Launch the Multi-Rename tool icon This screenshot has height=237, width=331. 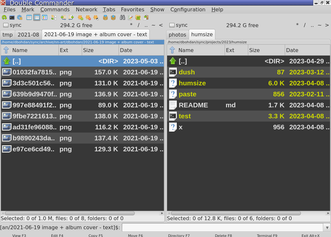click(130, 17)
